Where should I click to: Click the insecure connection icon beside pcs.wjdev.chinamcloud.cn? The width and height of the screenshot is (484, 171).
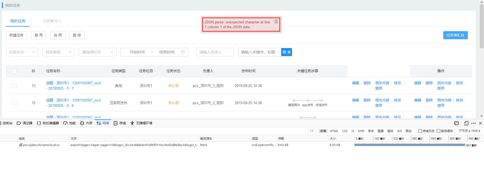[x=21, y=145]
